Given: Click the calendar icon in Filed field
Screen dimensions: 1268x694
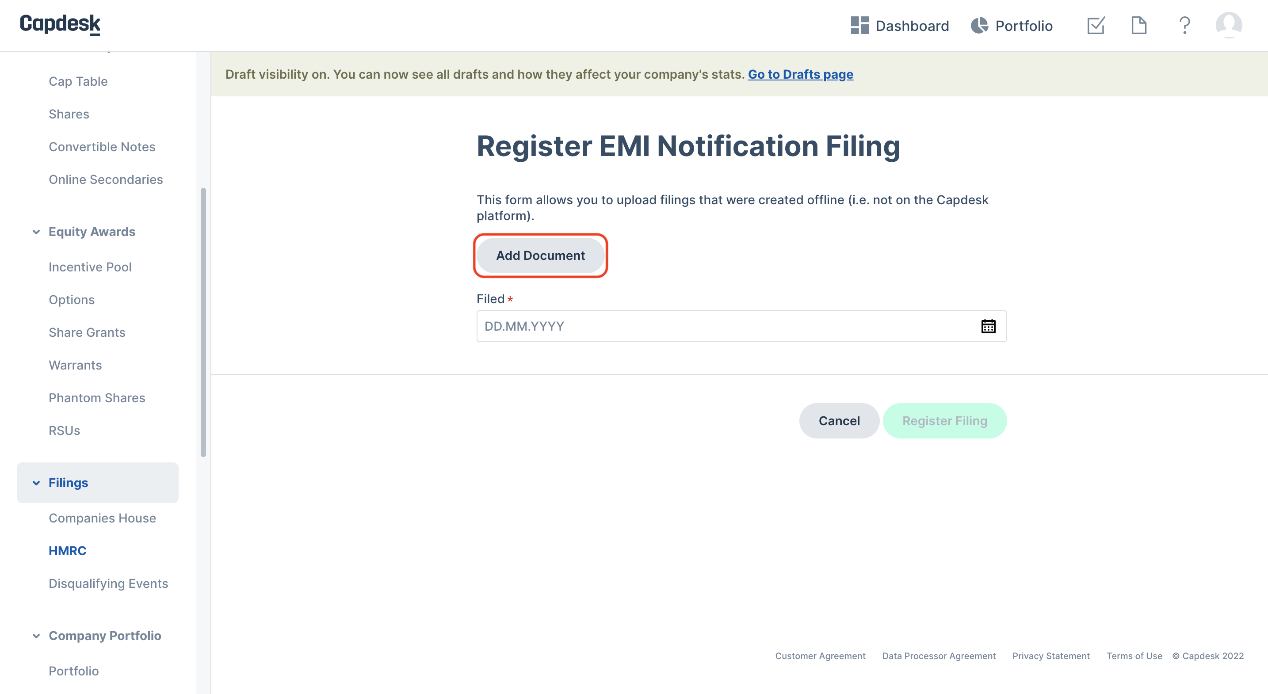Looking at the screenshot, I should [988, 326].
